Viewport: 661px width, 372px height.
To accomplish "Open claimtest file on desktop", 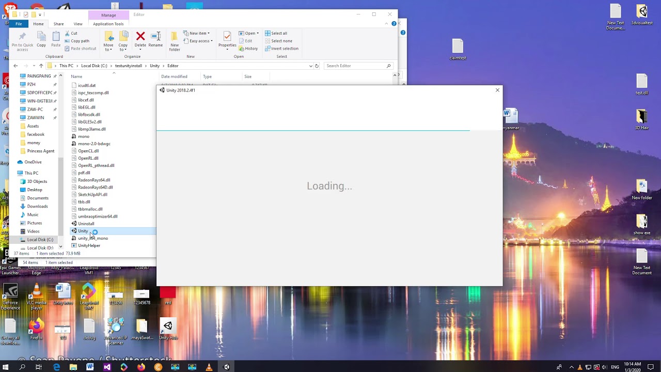I will [x=458, y=50].
